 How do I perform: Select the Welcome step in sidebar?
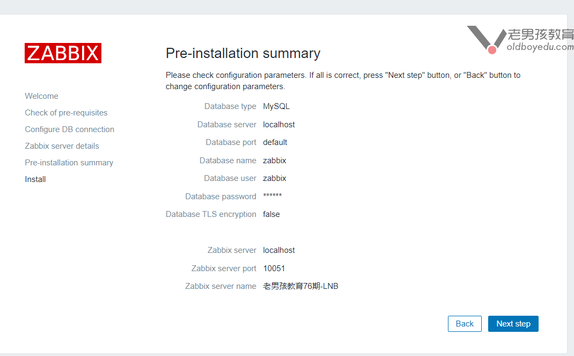pos(41,96)
